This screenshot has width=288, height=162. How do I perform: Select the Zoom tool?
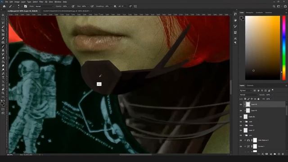point(3,93)
